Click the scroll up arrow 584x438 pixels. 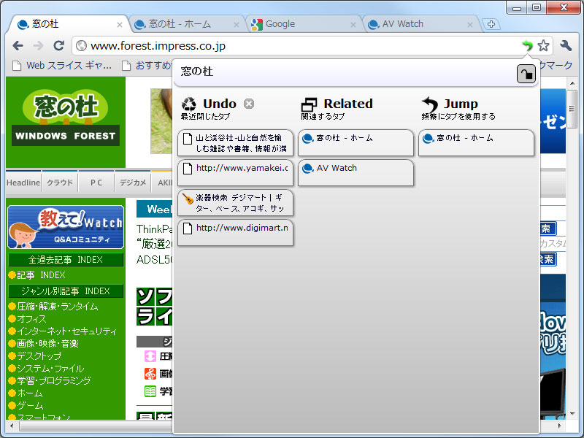point(572,83)
